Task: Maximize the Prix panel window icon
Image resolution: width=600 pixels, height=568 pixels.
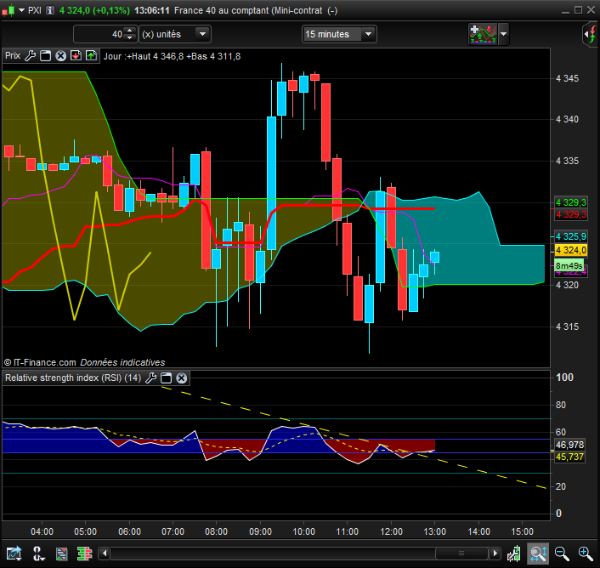Action: [46, 56]
